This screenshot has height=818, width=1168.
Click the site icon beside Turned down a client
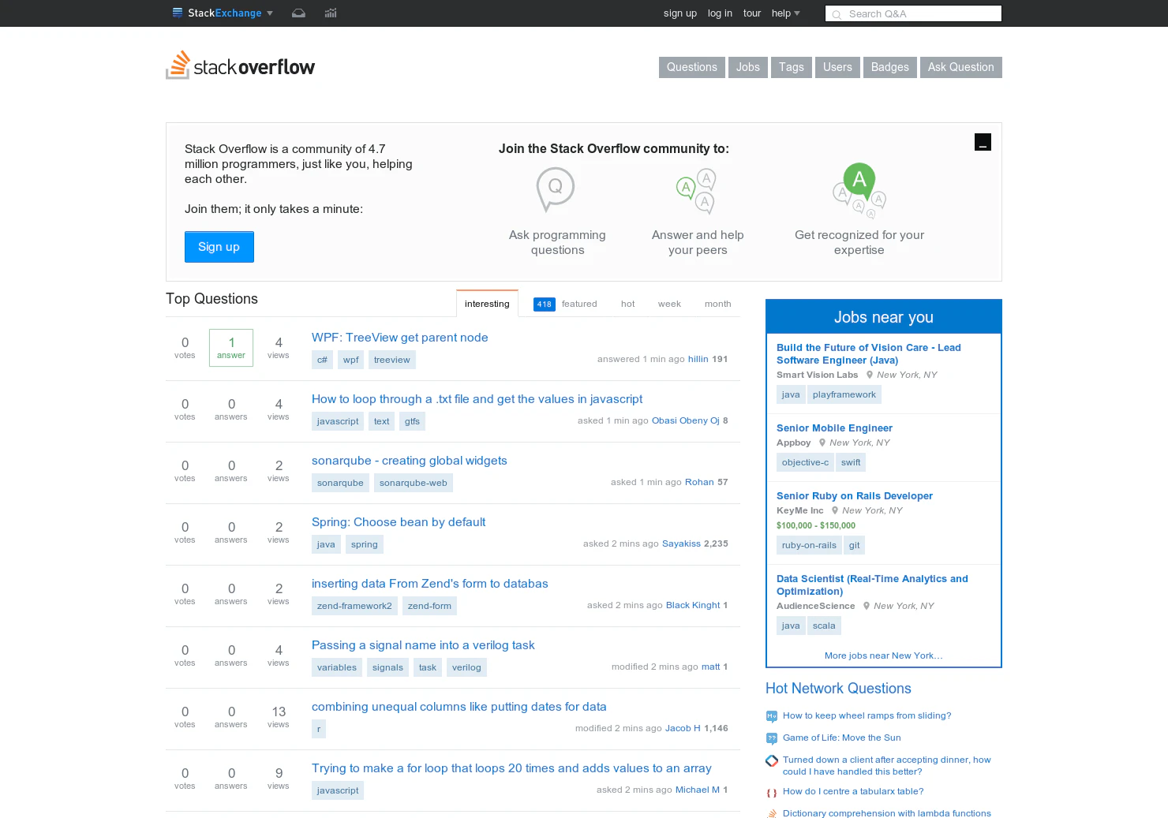coord(772,760)
